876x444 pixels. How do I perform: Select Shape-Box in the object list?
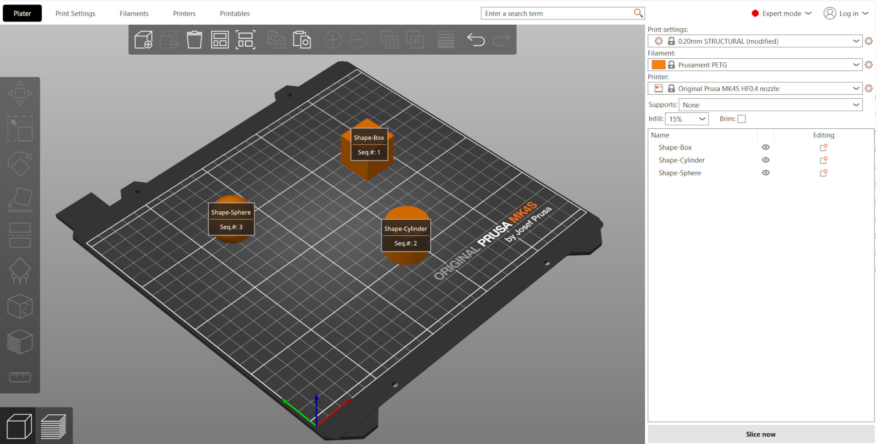click(675, 147)
